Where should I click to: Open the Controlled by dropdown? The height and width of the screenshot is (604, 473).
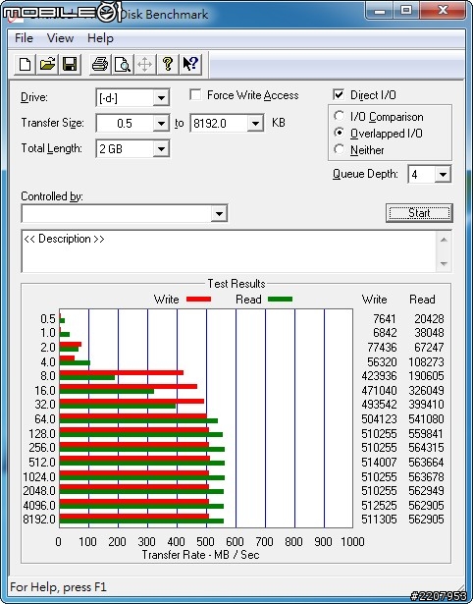219,213
